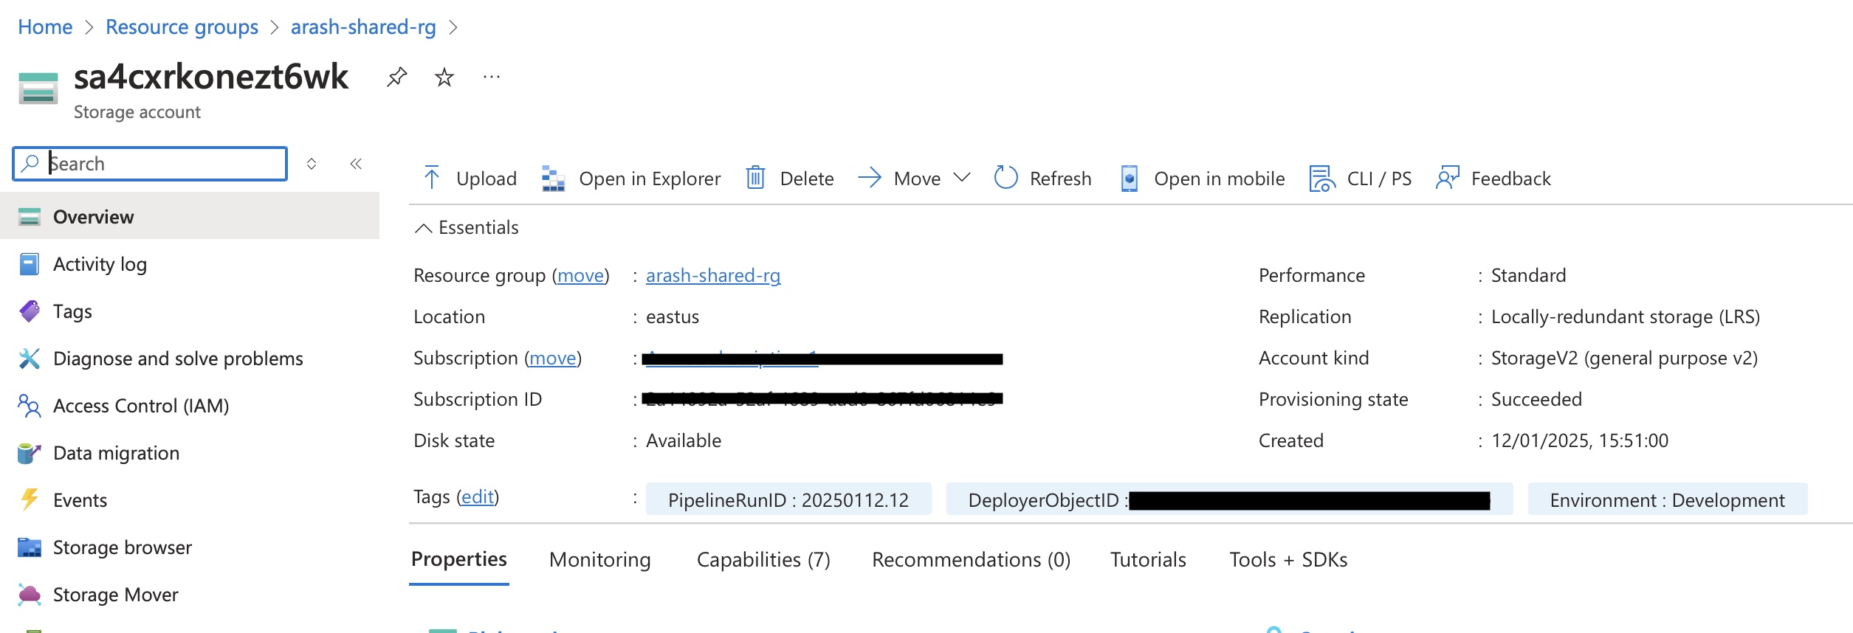Open the Move dropdown chevron

tap(961, 178)
